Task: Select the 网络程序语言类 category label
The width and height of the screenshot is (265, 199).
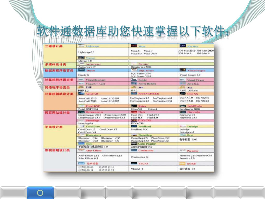Action: (x=57, y=87)
